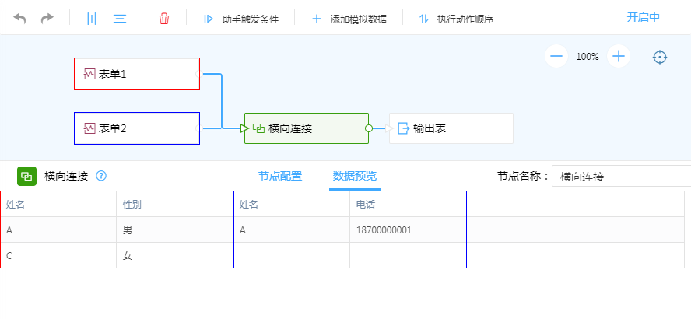Open 助手触发条件 settings
This screenshot has width=691, height=319.
click(241, 19)
